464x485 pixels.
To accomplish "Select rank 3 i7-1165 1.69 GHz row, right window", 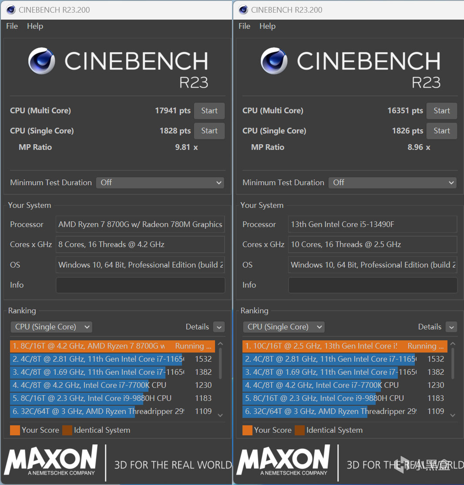I will coord(345,372).
